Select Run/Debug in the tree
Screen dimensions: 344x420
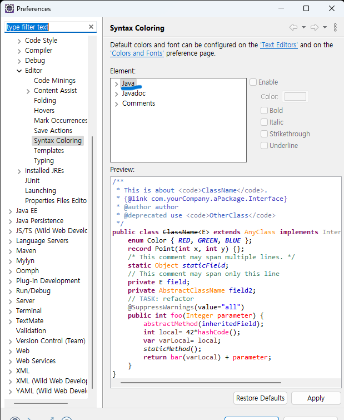33,290
